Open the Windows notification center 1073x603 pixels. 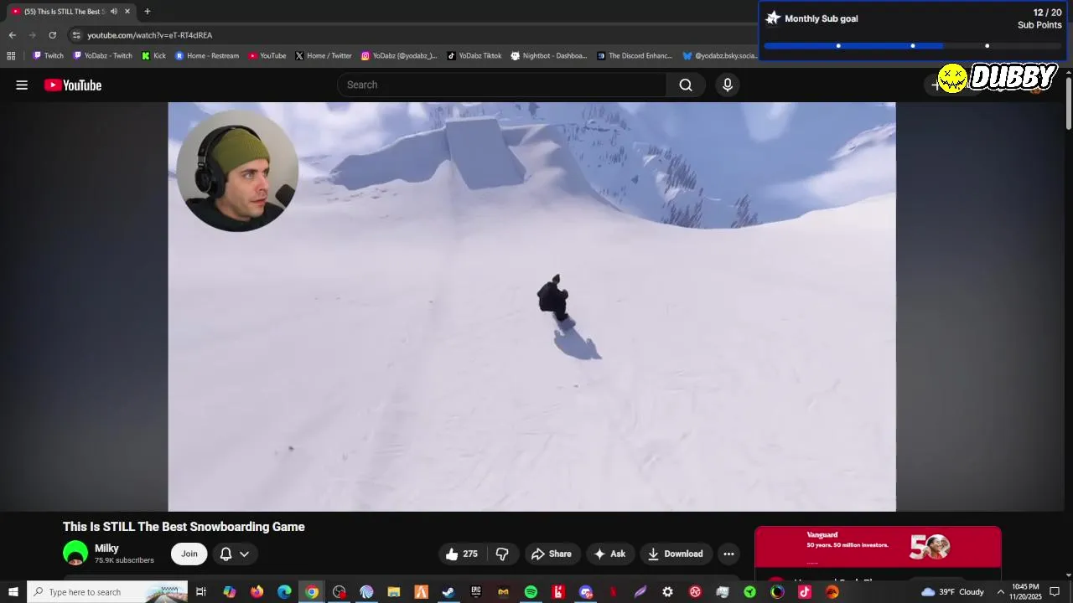[x=1055, y=592]
